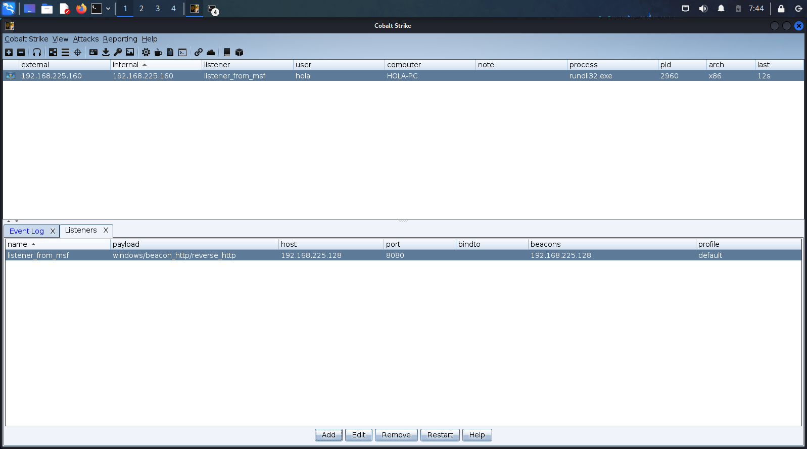Viewport: 807px width, 449px height.
Task: Add a new listener
Action: coord(328,435)
